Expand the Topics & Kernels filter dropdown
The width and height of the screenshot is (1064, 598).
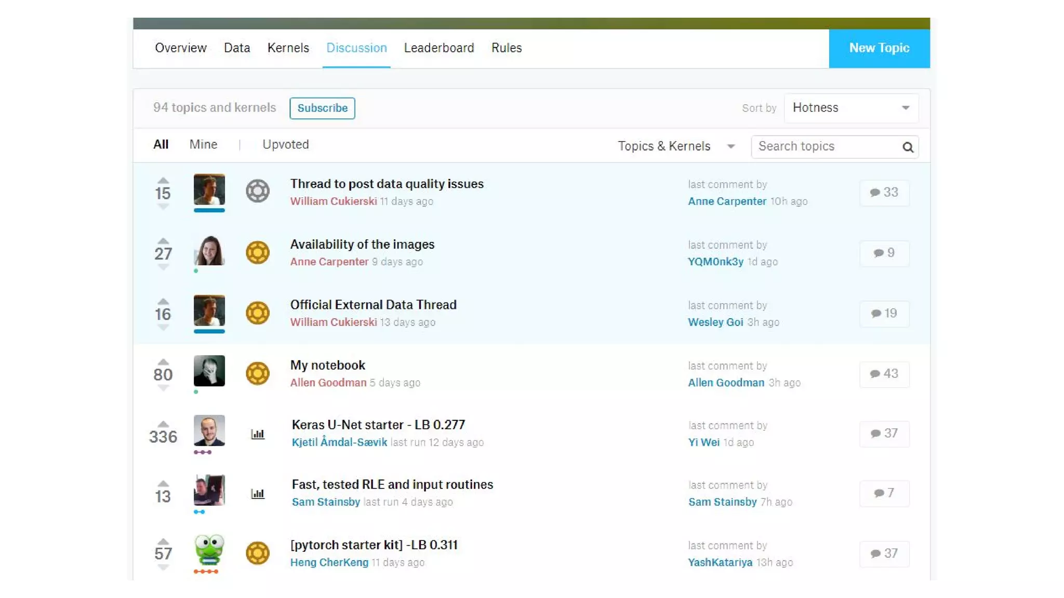click(x=676, y=146)
